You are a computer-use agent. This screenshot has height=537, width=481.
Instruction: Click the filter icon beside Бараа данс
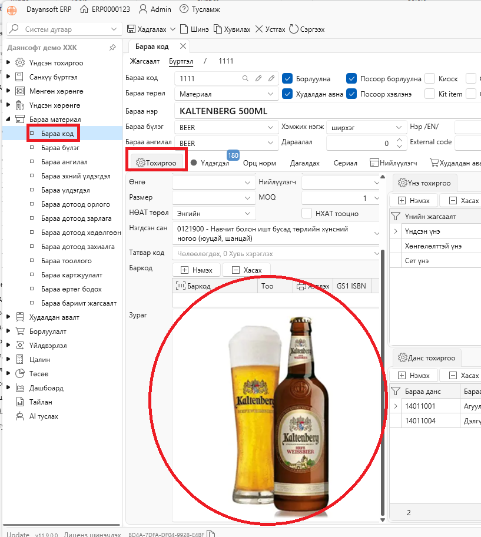[x=396, y=391]
